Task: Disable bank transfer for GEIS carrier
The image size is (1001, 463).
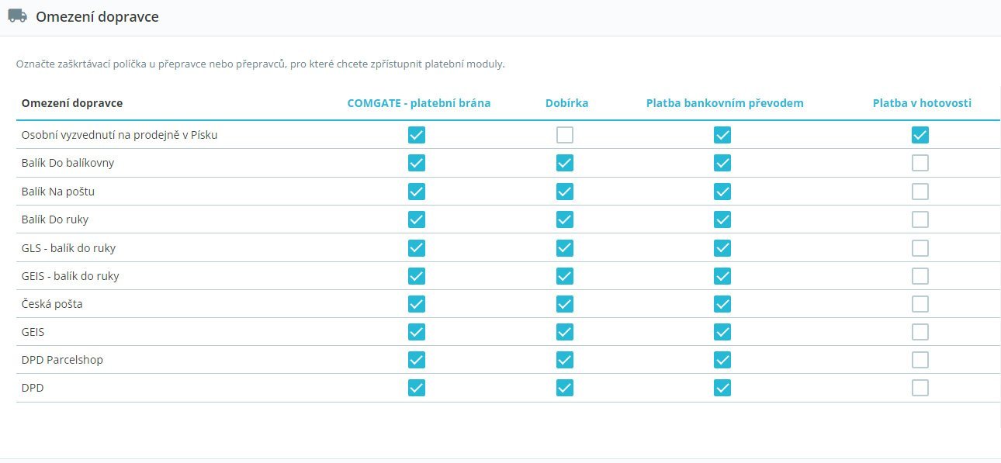Action: pos(722,332)
